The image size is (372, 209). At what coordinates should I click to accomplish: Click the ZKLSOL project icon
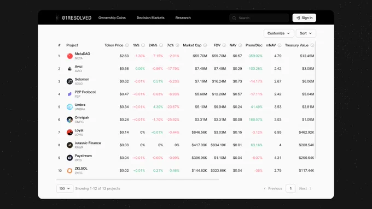click(x=70, y=171)
